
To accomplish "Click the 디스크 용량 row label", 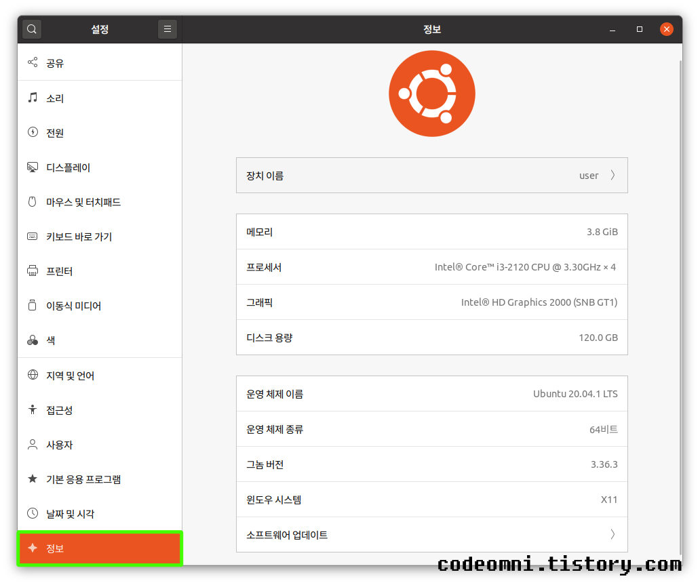I will pos(269,338).
